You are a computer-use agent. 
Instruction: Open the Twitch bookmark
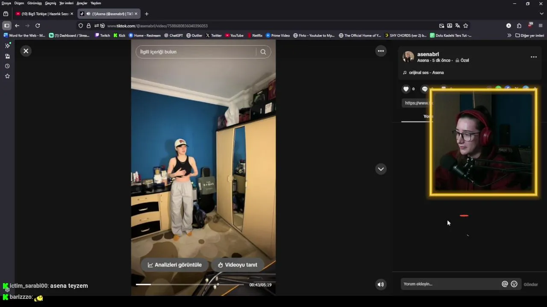coord(102,35)
